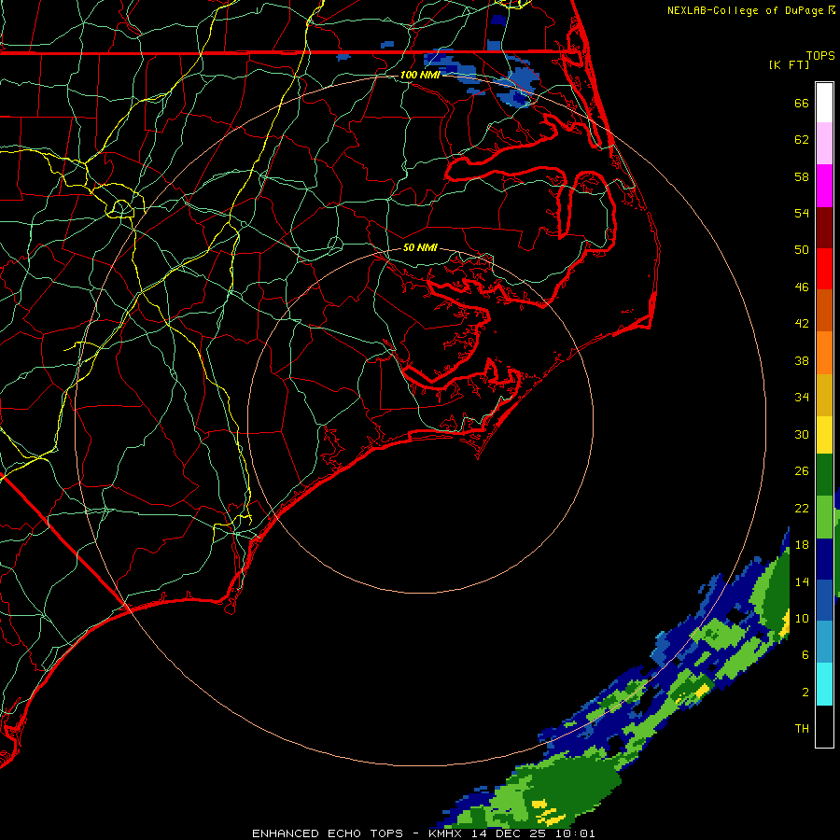This screenshot has height=840, width=840.
Task: Click the black threshold swatch in legend
Action: click(x=824, y=726)
